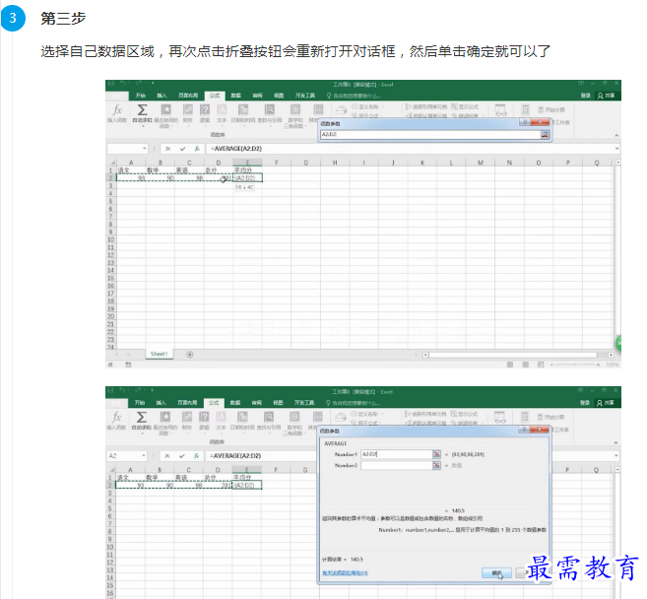
Task: Click 日期和时间 icon in first Excel image
Action: tap(243, 109)
